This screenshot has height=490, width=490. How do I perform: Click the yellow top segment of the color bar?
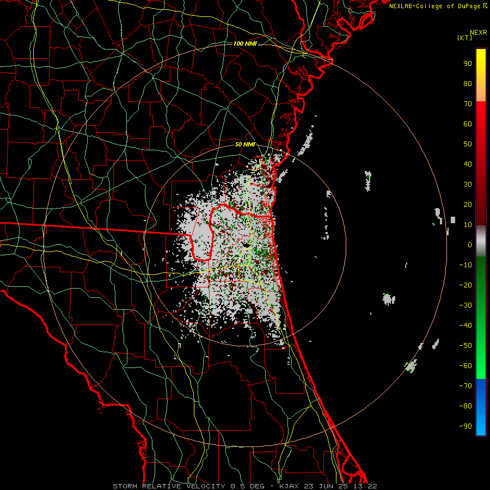point(481,75)
